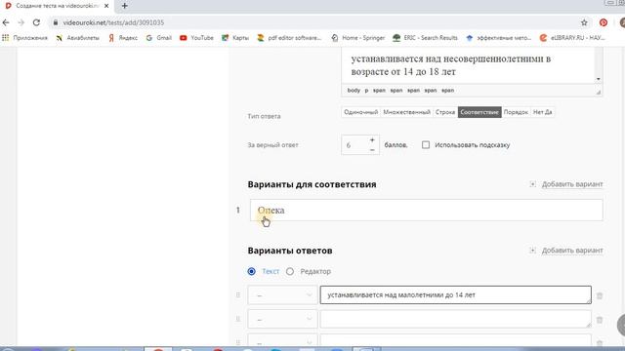The width and height of the screenshot is (625, 351).
Task: Open the Pinterest extension icon
Action: click(x=604, y=22)
